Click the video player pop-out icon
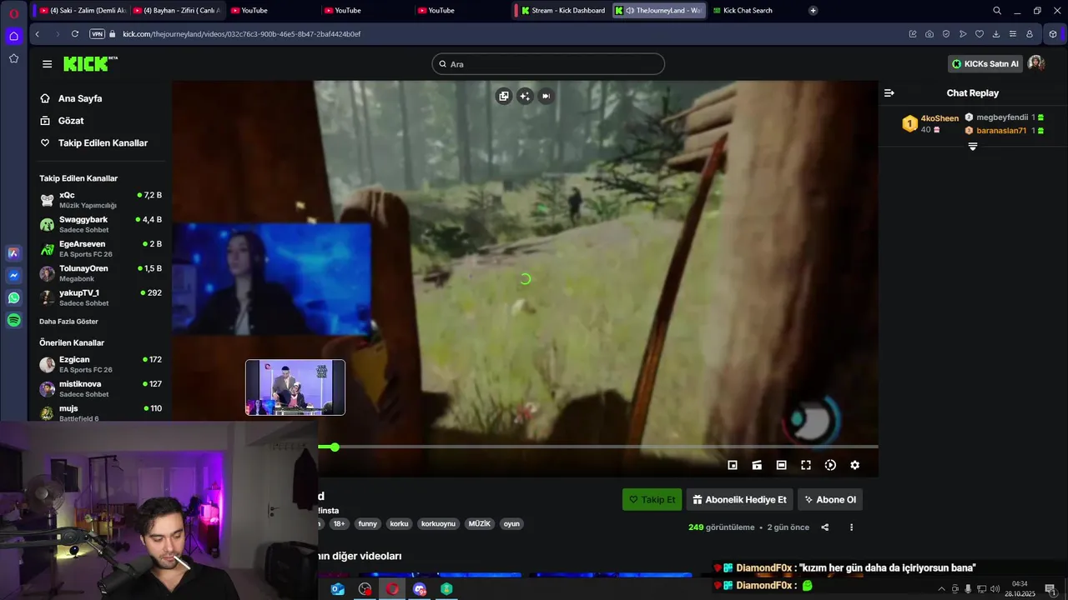The width and height of the screenshot is (1068, 600). click(x=503, y=96)
